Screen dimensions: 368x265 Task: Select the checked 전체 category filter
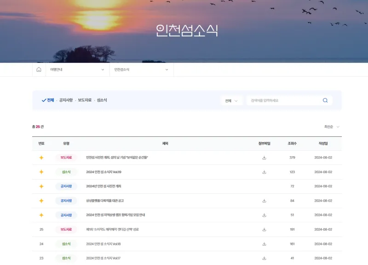click(48, 100)
